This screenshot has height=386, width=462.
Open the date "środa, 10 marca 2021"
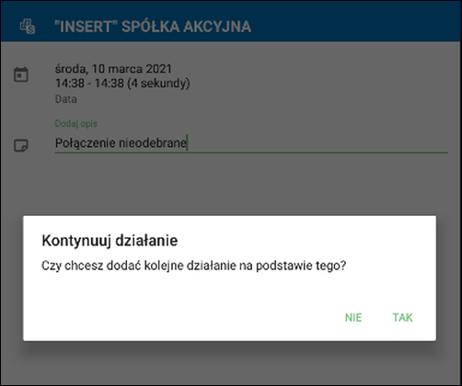click(x=113, y=69)
